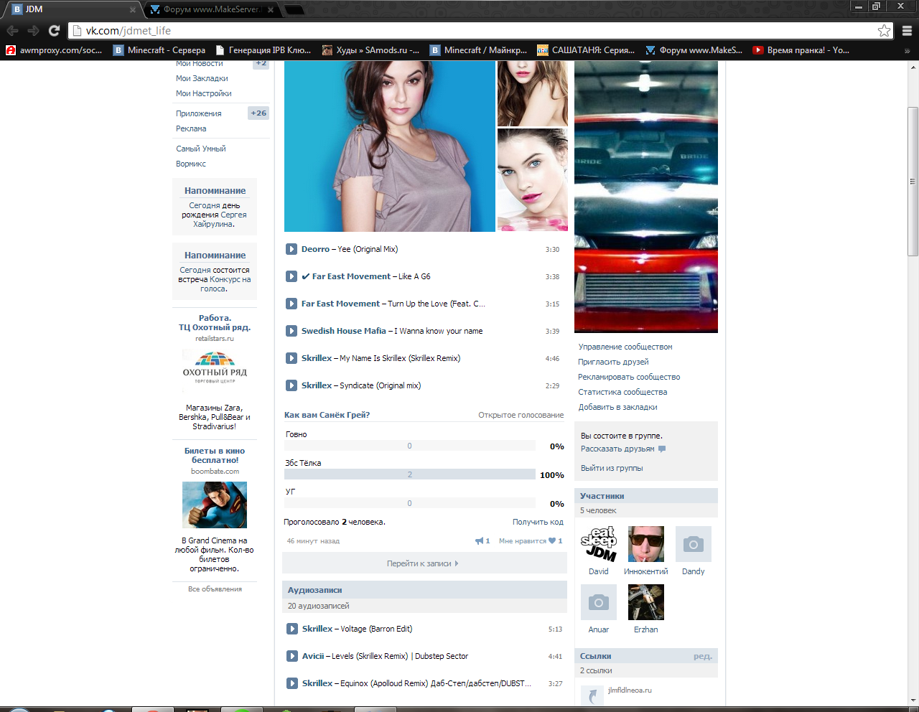
Task: Open Самый Умный sidebar item
Action: (x=201, y=149)
